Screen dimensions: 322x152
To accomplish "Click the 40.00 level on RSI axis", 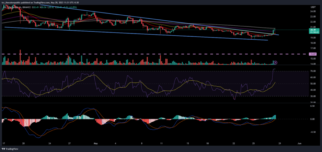I will pyautogui.click(x=314, y=90).
